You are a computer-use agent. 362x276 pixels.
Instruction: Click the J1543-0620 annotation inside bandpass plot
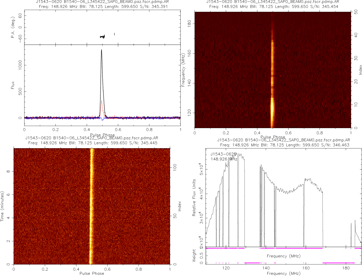pyautogui.click(x=223, y=154)
